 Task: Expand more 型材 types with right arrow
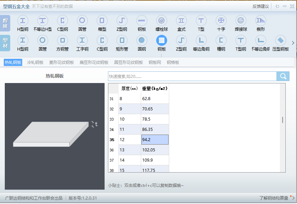pos(293,43)
